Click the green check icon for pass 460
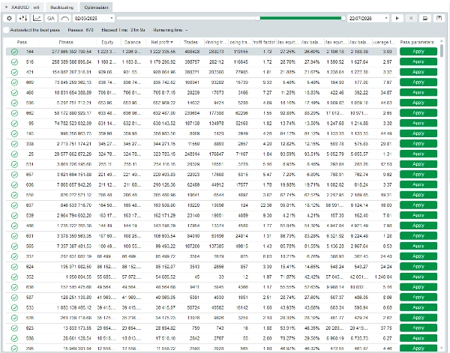The width and height of the screenshot is (450, 353). [x=14, y=93]
